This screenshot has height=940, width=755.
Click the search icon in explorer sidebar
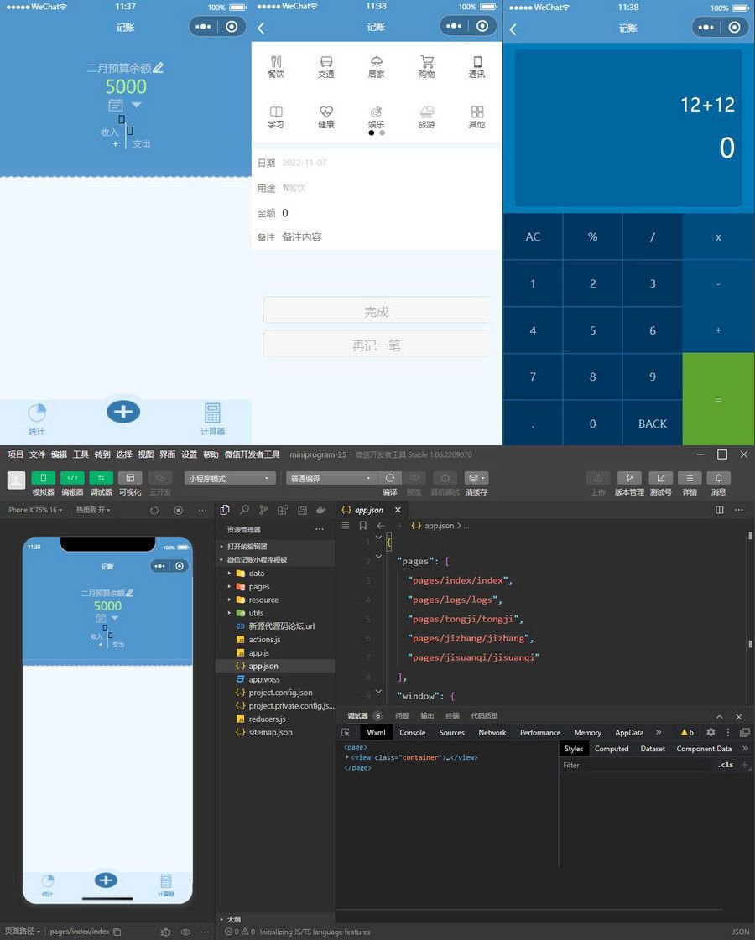(x=244, y=509)
